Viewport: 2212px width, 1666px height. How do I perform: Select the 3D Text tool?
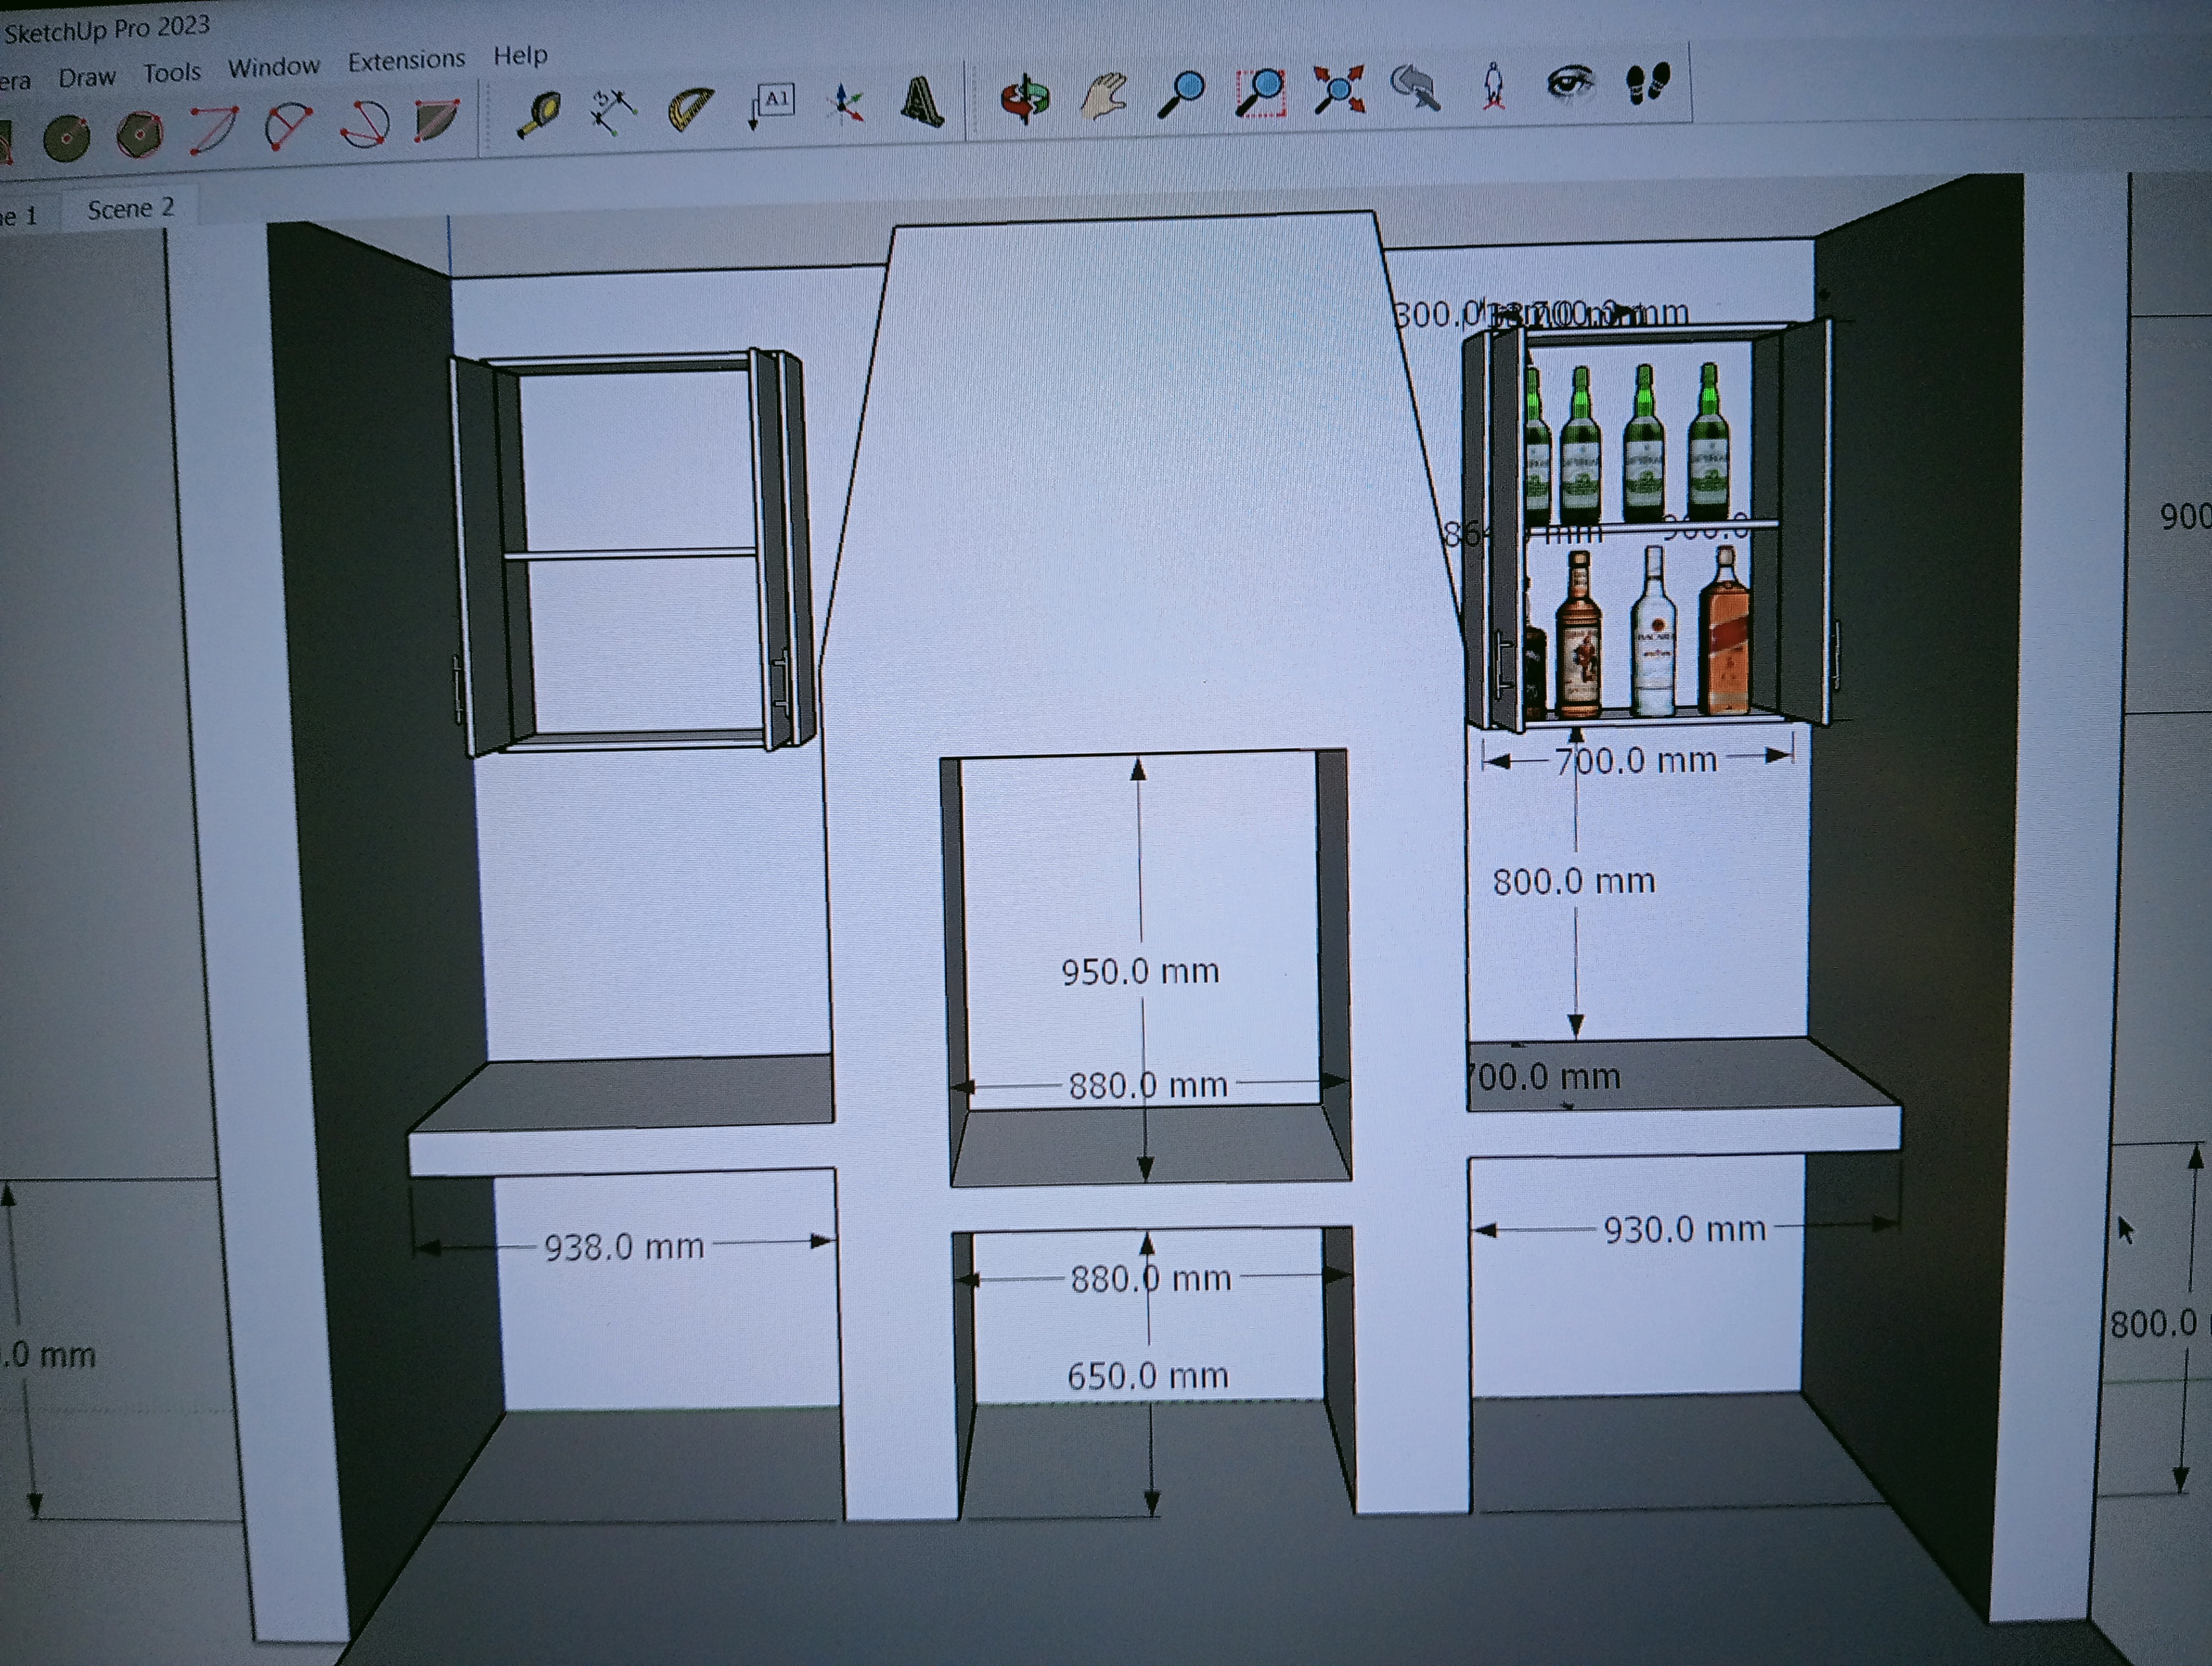click(x=921, y=101)
